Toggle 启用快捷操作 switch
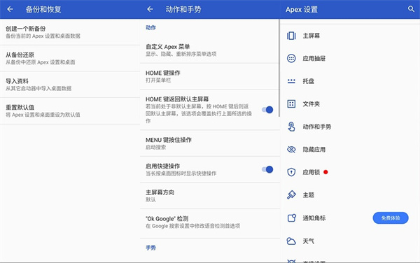420x263 pixels. [x=267, y=169]
